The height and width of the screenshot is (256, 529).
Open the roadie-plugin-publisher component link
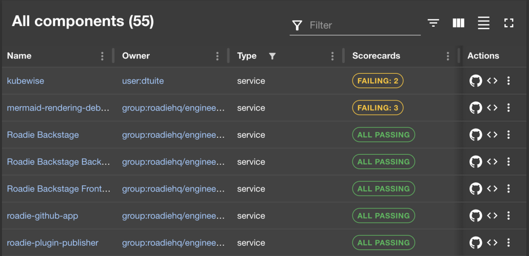click(53, 243)
